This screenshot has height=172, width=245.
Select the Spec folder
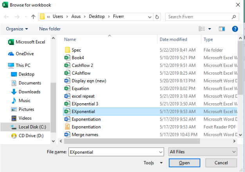[x=150, y=50]
